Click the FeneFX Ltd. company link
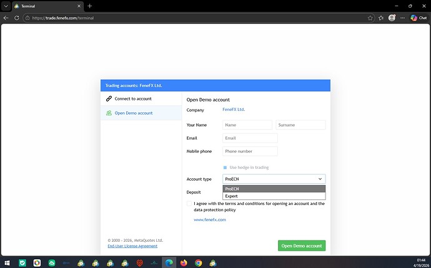Image resolution: width=431 pixels, height=268 pixels. 234,110
